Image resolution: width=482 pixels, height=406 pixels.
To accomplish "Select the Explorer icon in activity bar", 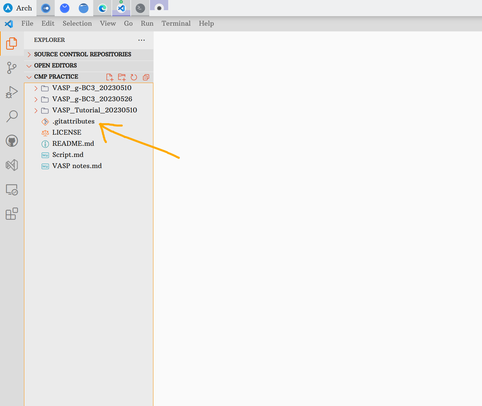I will 12,43.
